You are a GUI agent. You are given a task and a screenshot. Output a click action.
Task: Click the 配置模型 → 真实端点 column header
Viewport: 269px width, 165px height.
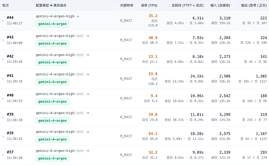[51, 5]
